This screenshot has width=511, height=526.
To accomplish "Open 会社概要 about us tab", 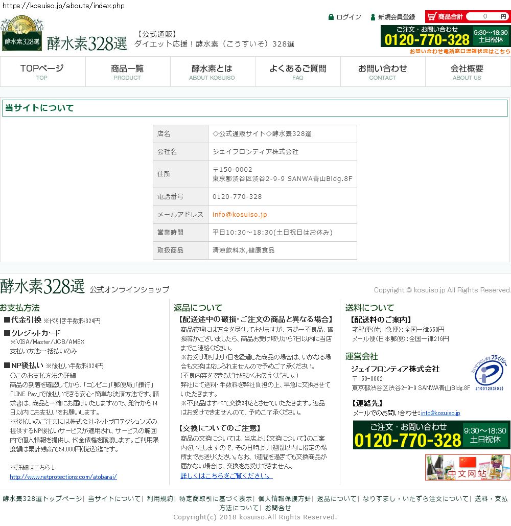I will tap(467, 71).
